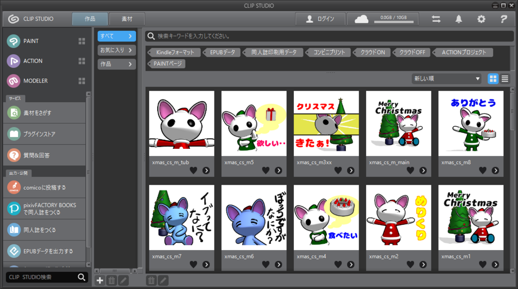Click the ログイン button
This screenshot has height=289, width=518.
320,19
